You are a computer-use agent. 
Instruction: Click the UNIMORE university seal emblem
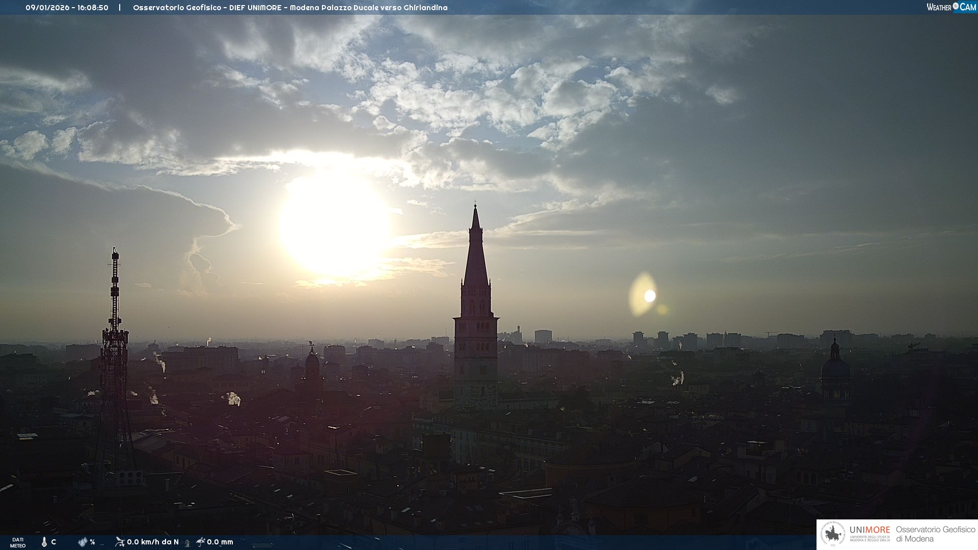coord(833,534)
